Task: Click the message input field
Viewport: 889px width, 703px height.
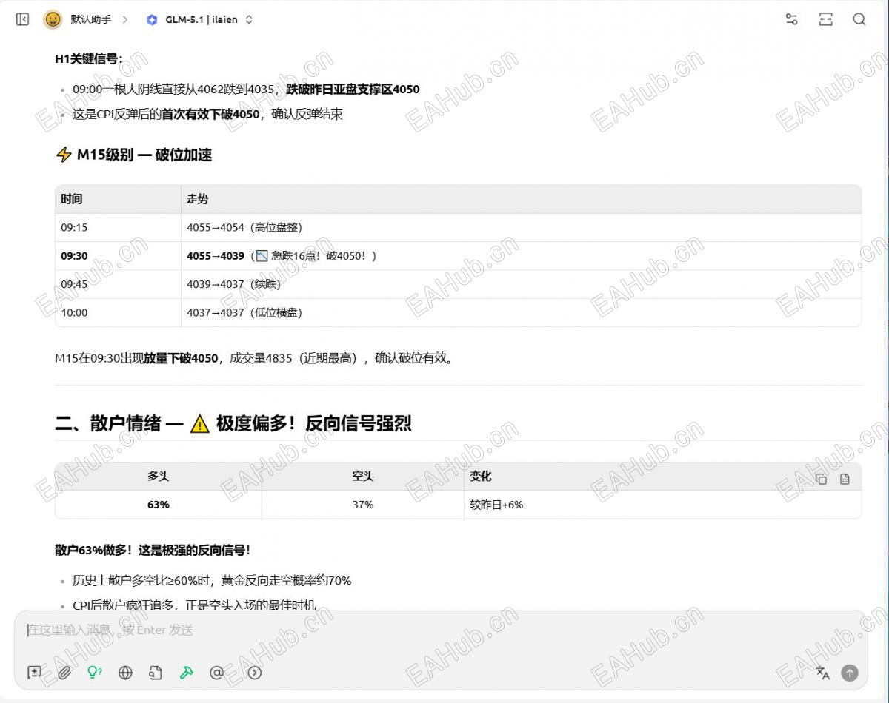Action: [441, 630]
